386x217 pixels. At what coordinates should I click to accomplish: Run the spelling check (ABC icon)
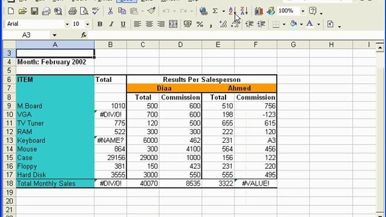[95, 11]
